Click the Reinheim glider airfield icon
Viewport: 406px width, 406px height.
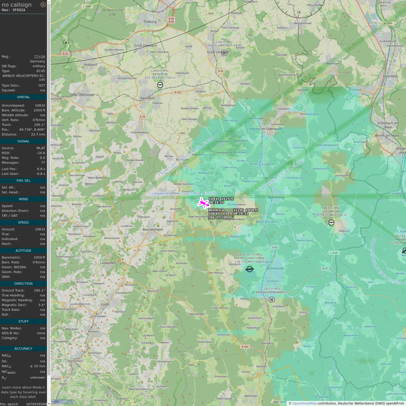pos(160,85)
